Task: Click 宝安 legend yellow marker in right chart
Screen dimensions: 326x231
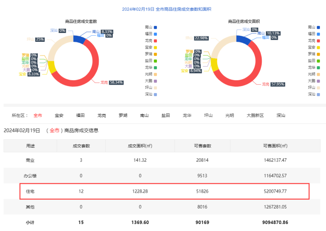Action: [319, 47]
